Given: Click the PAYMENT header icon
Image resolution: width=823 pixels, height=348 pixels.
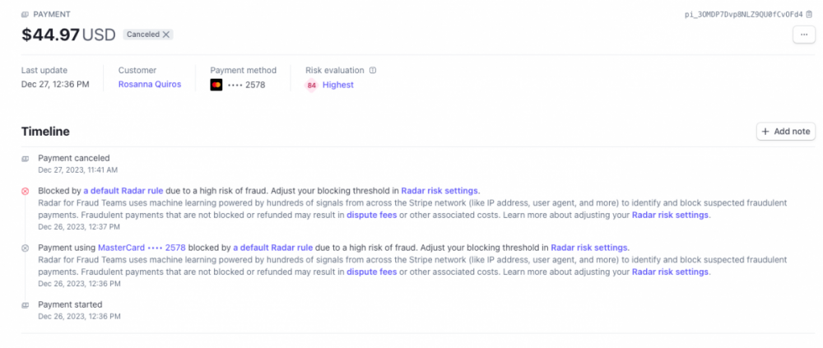Looking at the screenshot, I should 25,14.
